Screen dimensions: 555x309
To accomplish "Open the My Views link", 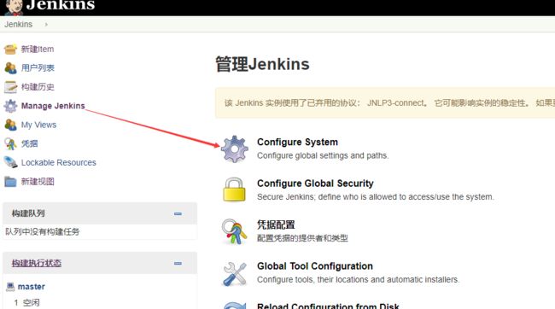I will tap(38, 125).
